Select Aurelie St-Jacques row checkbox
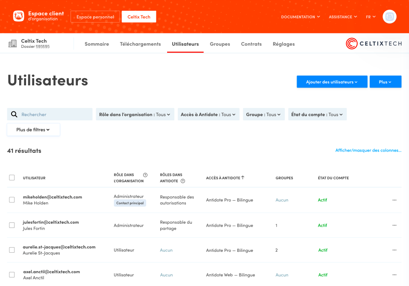 (12, 250)
